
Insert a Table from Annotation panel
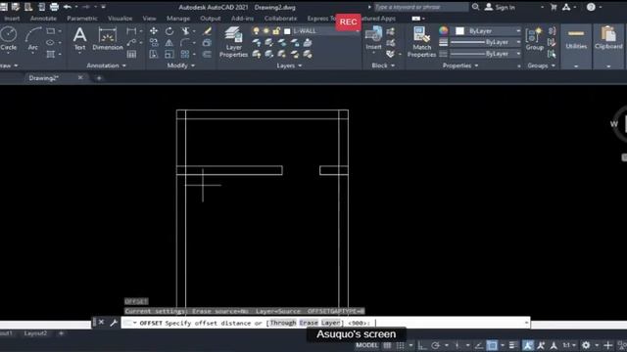131,54
